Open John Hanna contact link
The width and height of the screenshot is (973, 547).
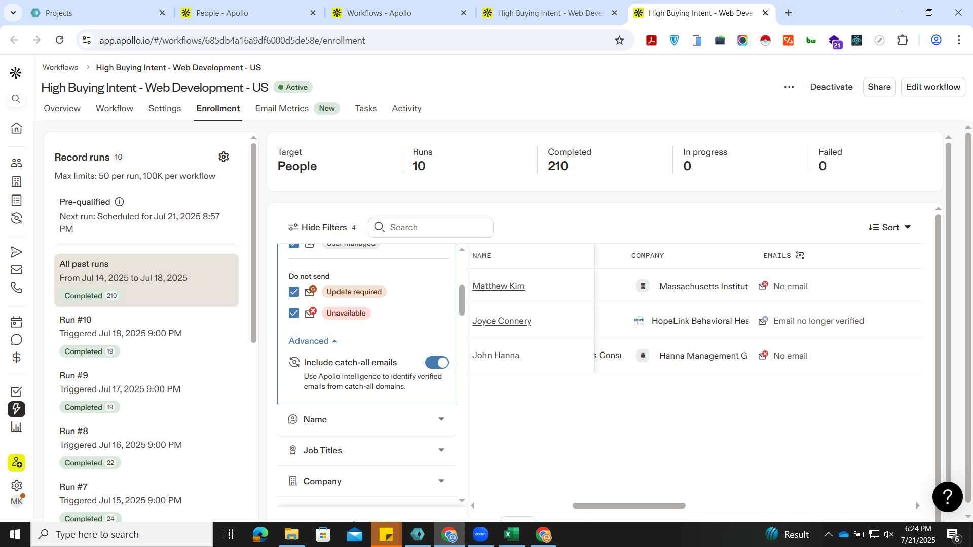(496, 355)
